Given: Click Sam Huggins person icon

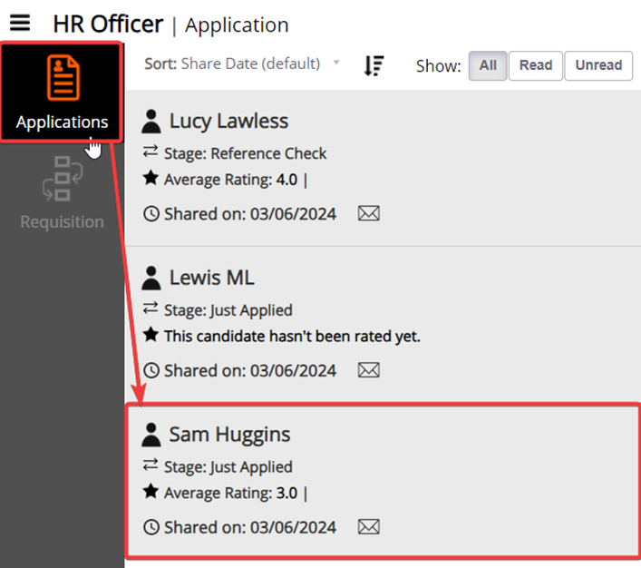Looking at the screenshot, I should [x=151, y=435].
